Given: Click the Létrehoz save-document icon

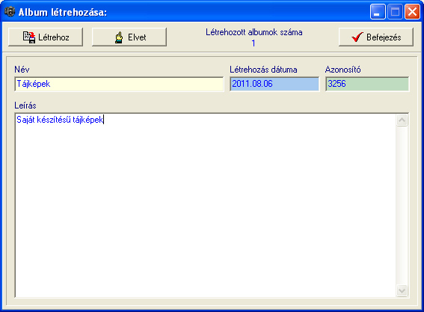Looking at the screenshot, I should [x=29, y=37].
